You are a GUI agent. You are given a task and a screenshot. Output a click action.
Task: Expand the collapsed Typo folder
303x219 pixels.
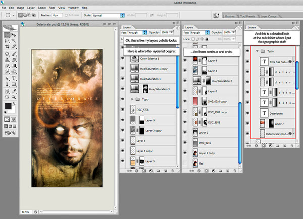[x=132, y=99]
